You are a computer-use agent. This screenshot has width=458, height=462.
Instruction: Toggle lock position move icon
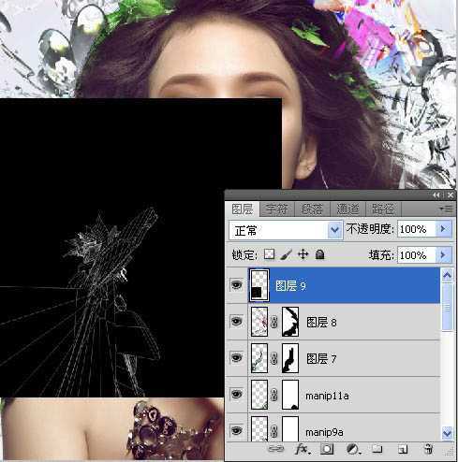[x=303, y=254]
